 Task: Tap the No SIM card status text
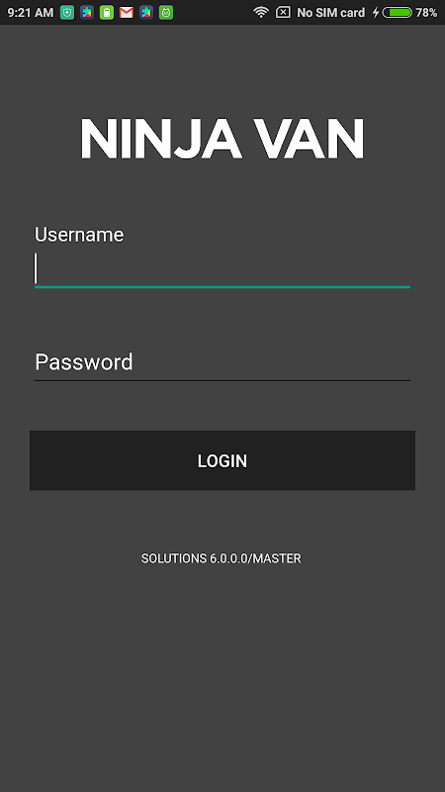tap(331, 13)
